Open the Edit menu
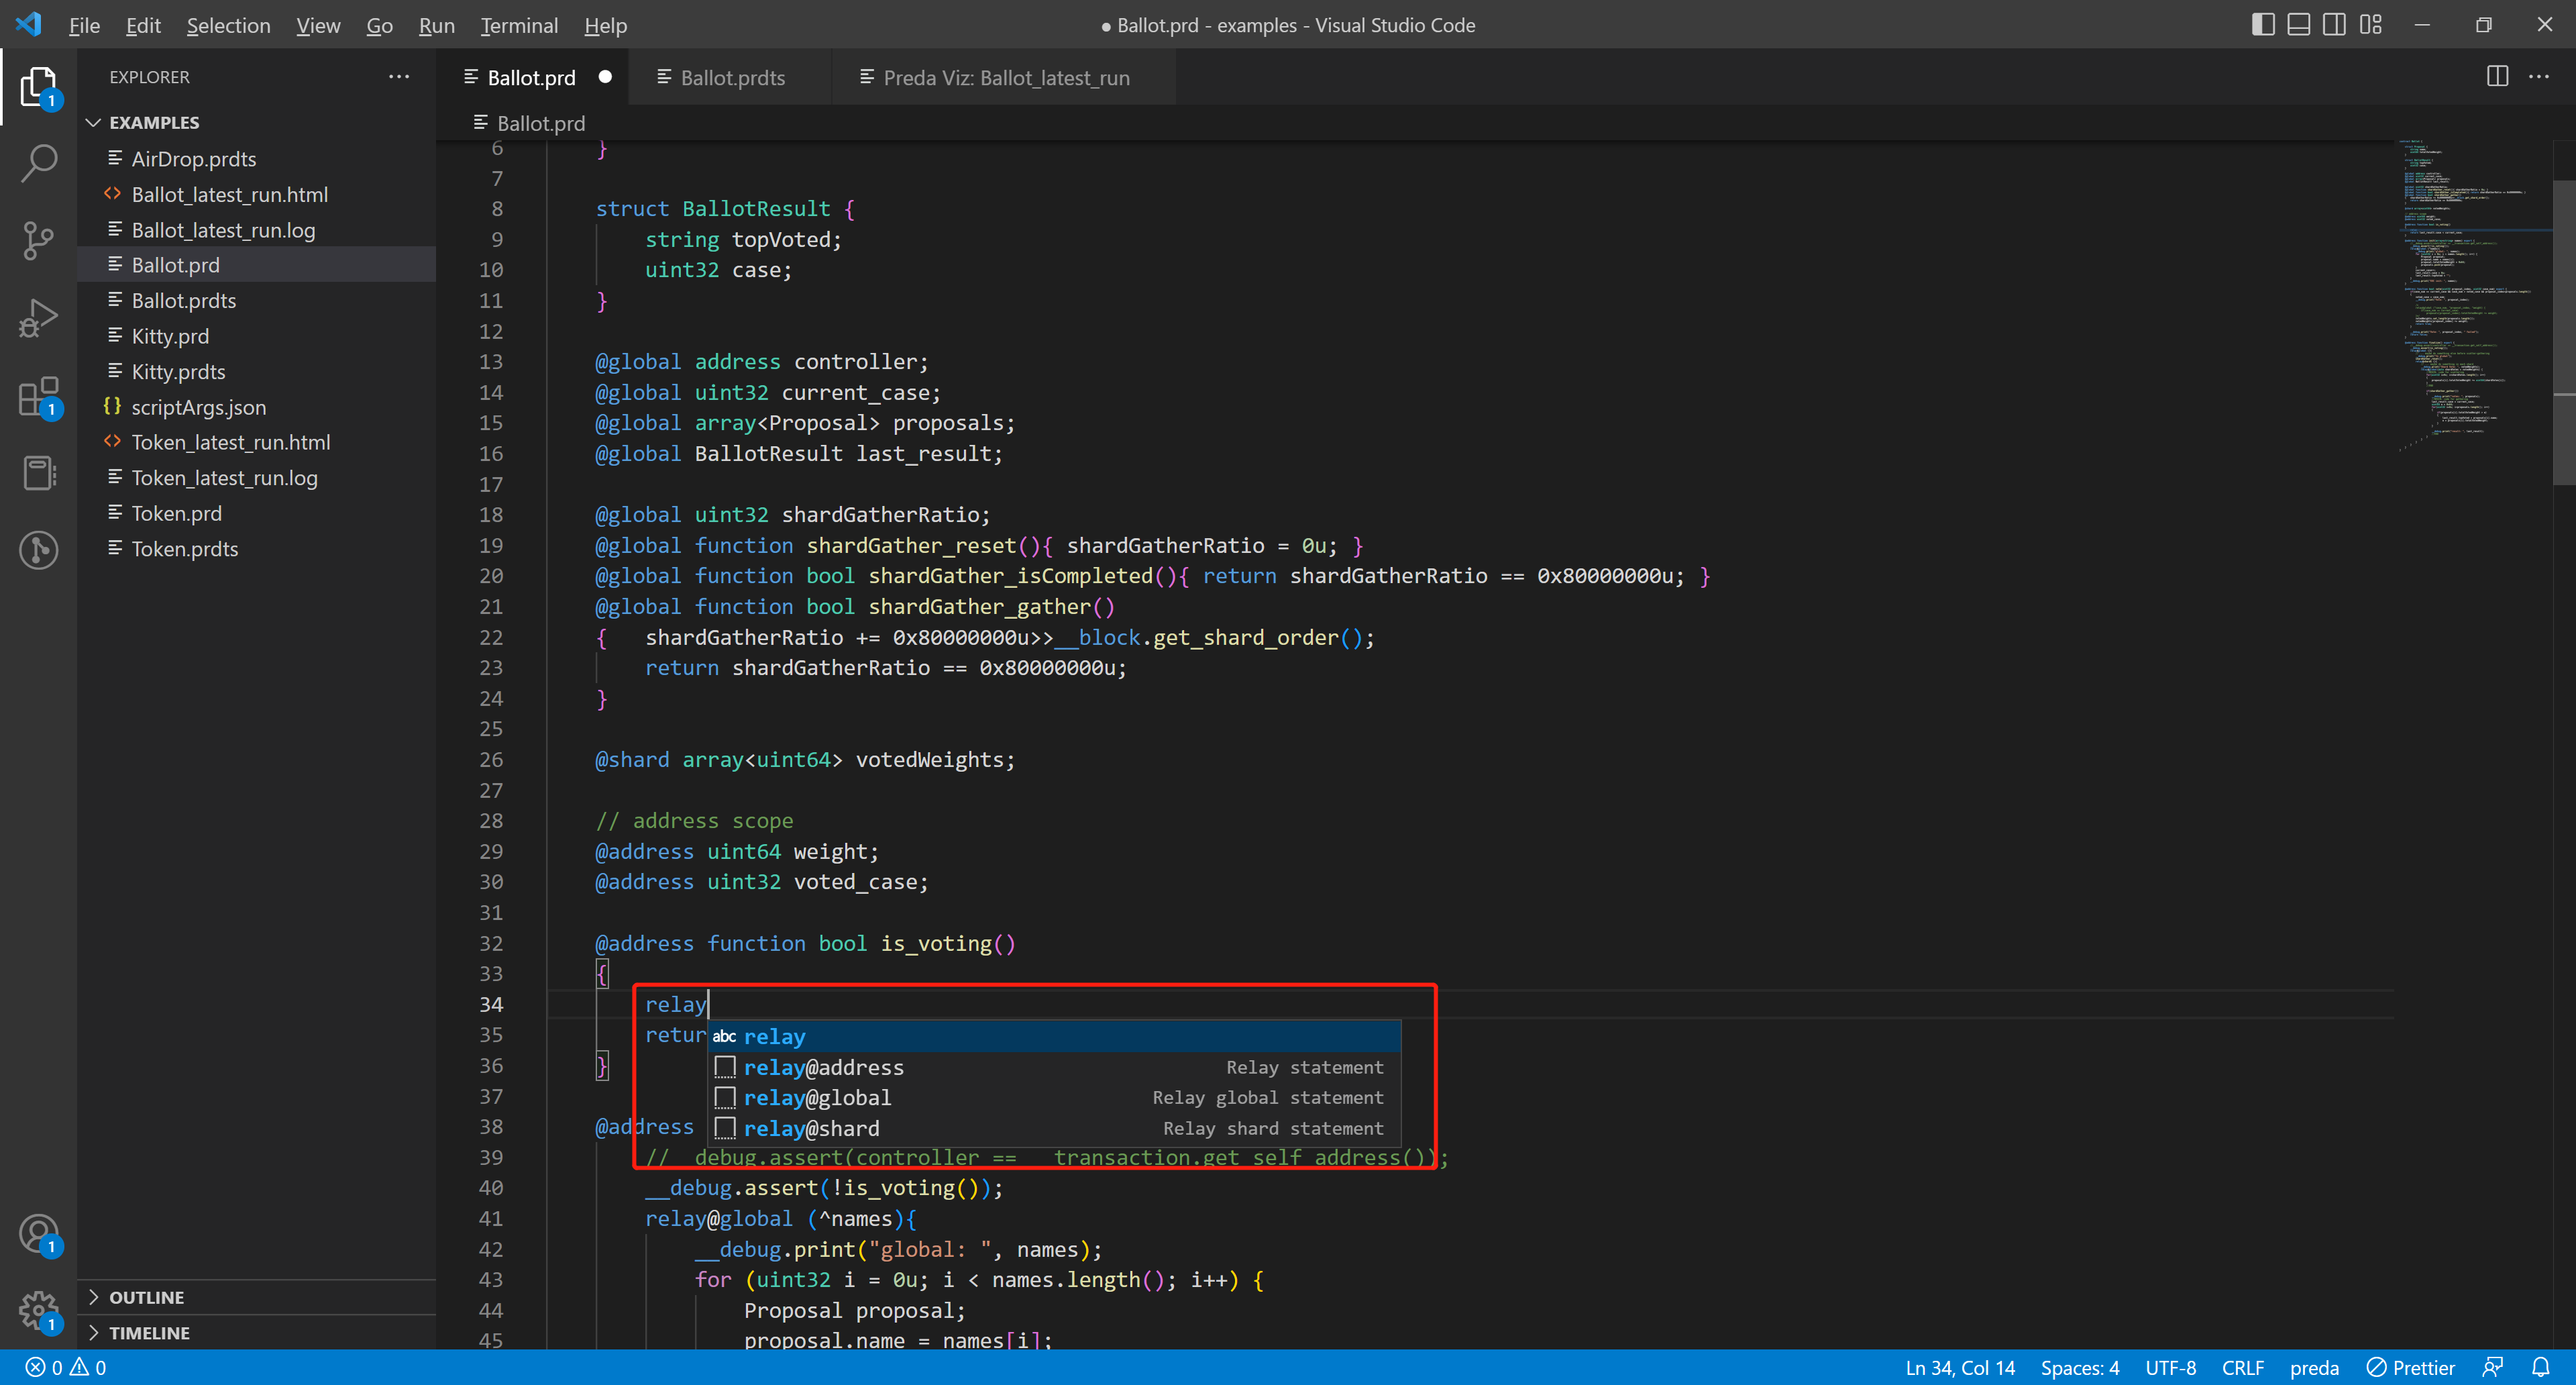The height and width of the screenshot is (1385, 2576). pos(143,25)
